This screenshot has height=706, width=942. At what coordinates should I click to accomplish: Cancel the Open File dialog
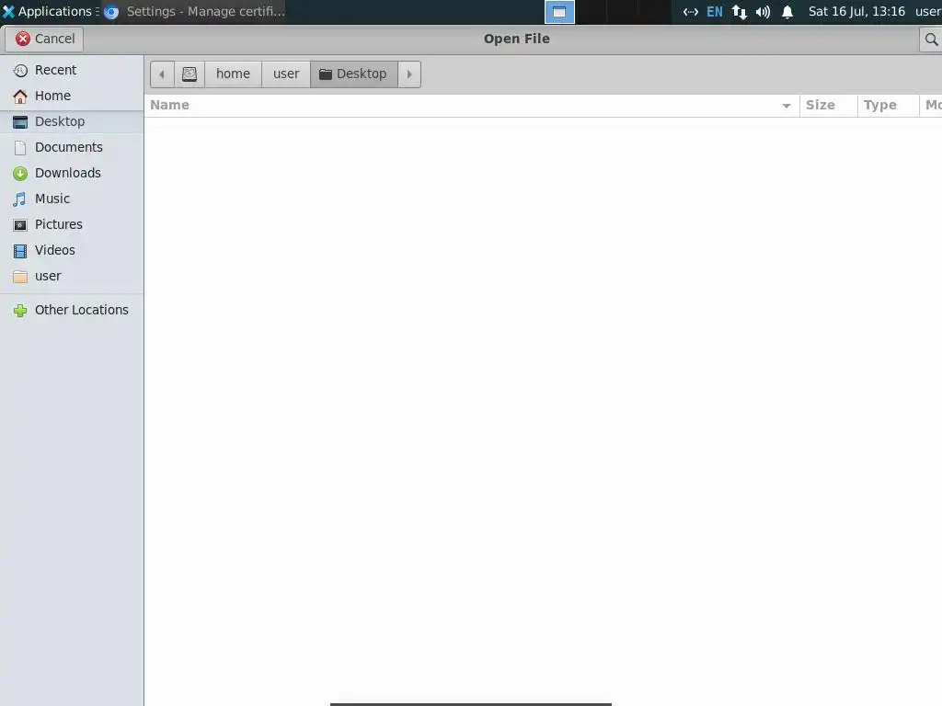pos(44,39)
